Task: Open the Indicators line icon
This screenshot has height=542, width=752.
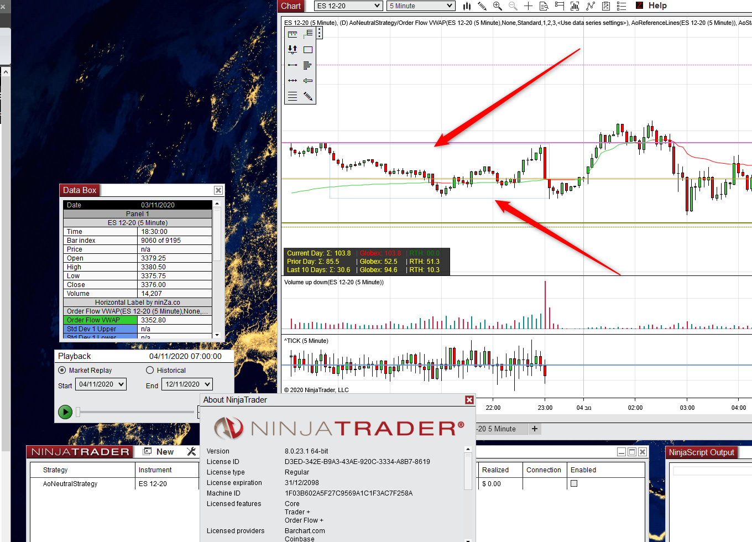Action: click(x=591, y=6)
